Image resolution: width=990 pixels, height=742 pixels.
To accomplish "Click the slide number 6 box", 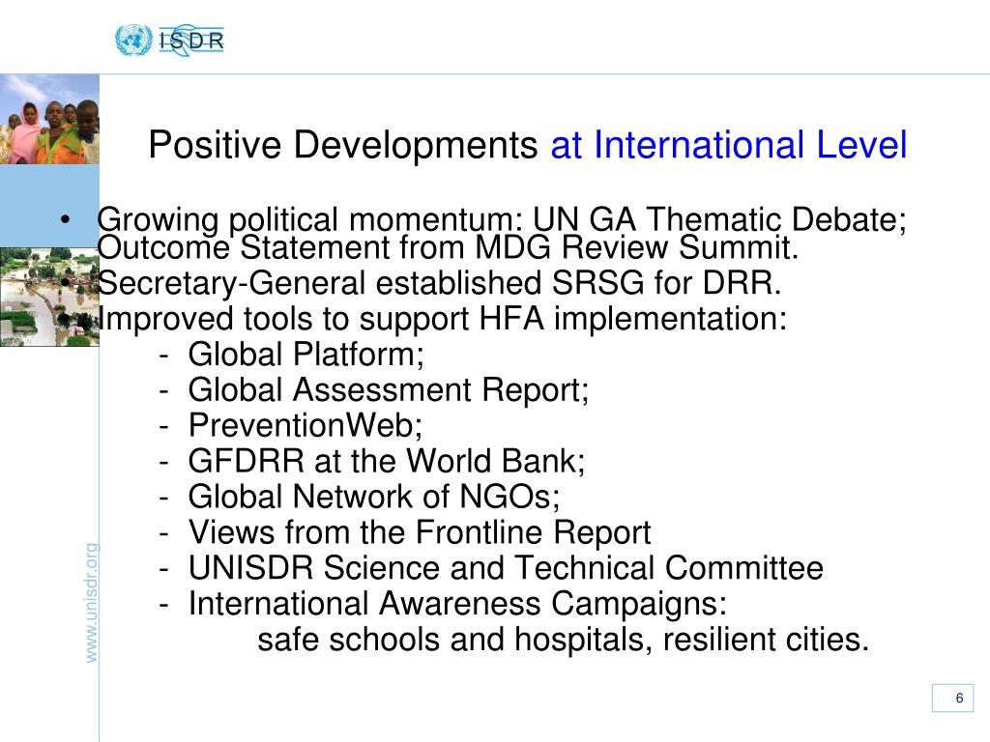I will pos(952,698).
